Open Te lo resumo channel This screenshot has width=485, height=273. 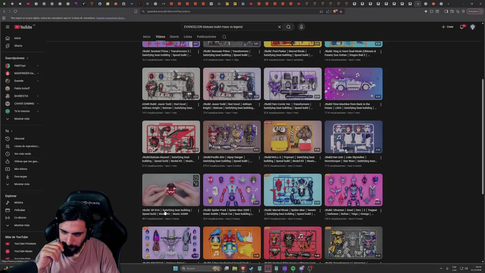23,111
